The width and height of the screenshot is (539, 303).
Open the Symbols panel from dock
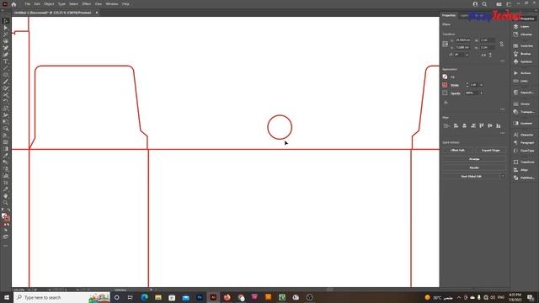(524, 61)
